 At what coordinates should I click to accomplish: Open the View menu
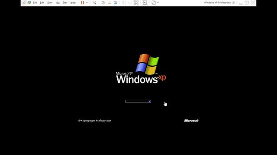pyautogui.click(x=50, y=3)
